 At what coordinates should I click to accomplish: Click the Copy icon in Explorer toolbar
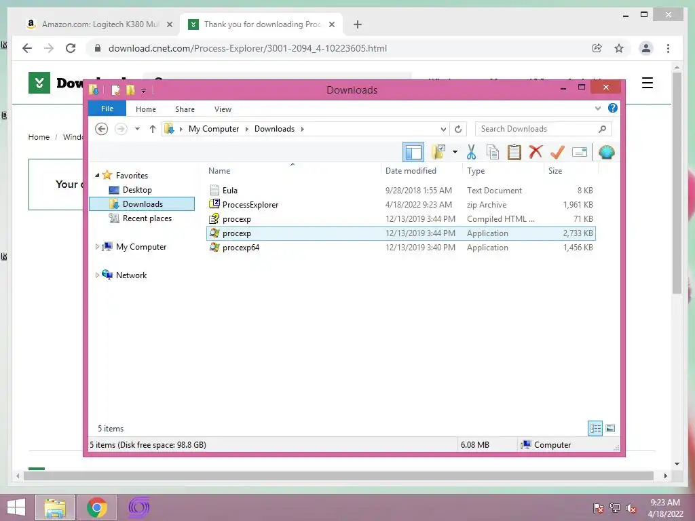493,153
